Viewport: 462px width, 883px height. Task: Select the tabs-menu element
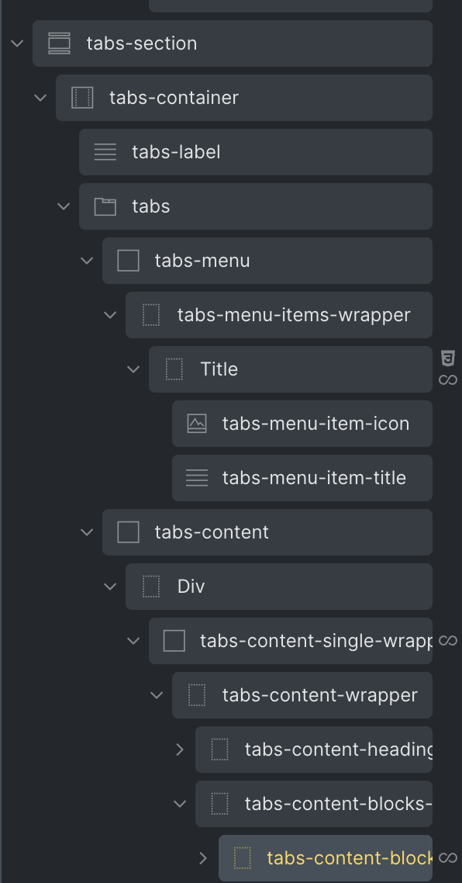coord(267,261)
